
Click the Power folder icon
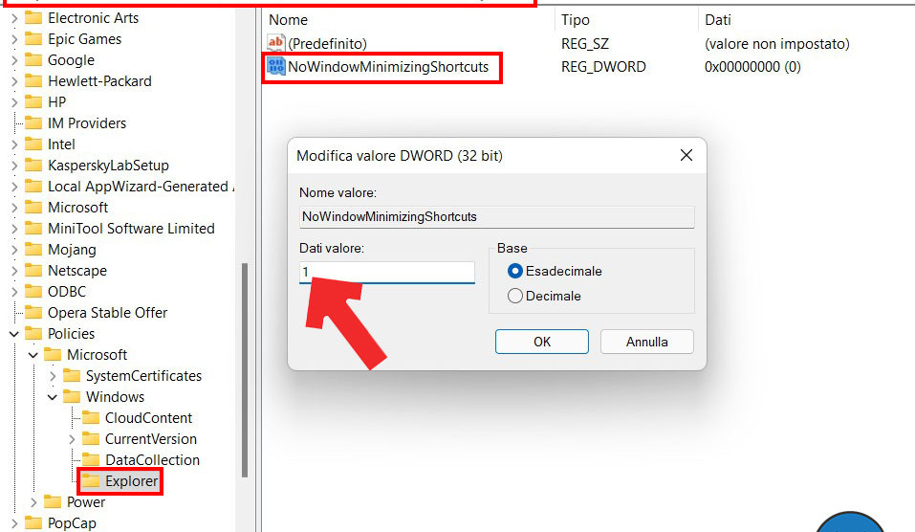53,501
